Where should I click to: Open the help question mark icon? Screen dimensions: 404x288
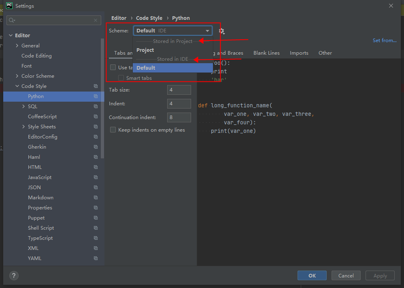point(14,275)
